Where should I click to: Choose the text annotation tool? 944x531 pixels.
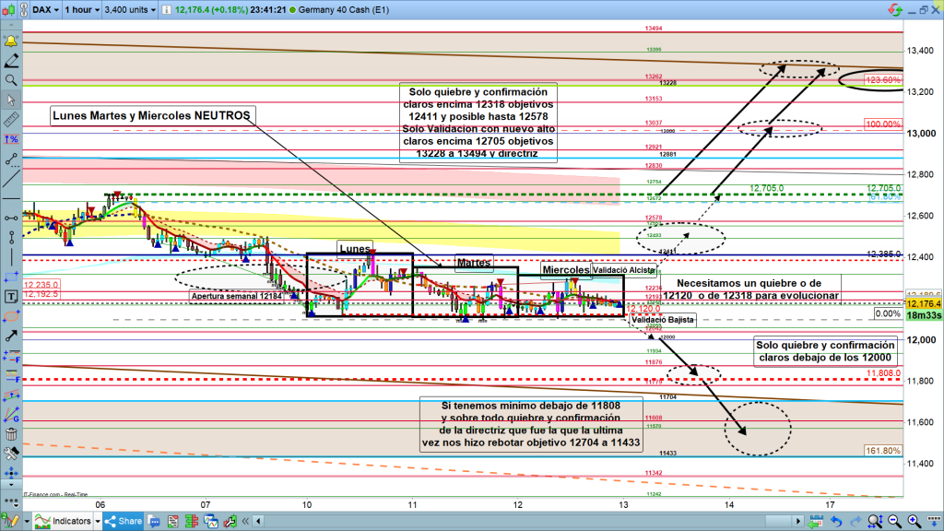click(x=11, y=297)
